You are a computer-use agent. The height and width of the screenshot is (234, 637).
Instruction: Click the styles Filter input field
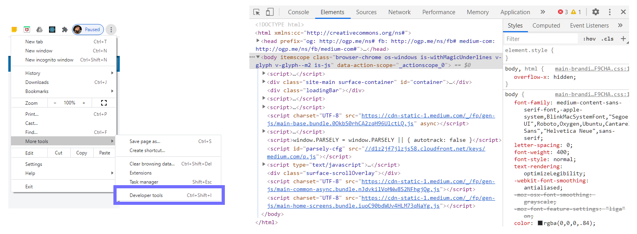(541, 39)
